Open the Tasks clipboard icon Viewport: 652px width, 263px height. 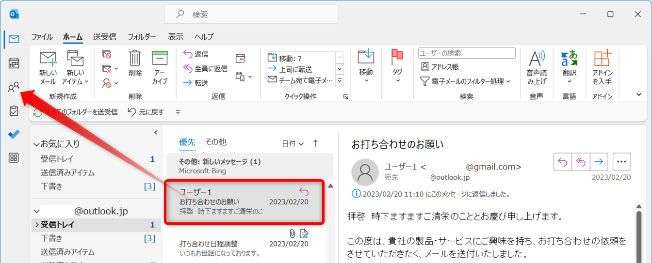click(x=14, y=111)
